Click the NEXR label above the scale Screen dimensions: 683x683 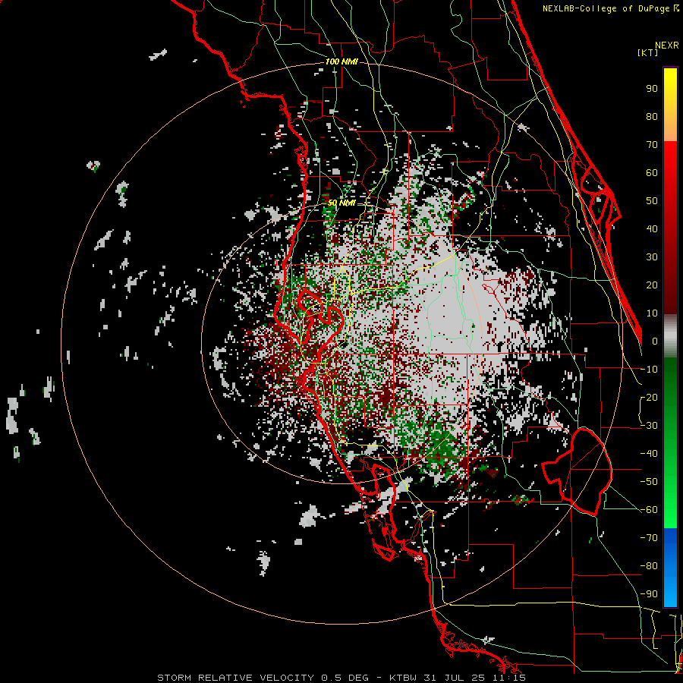coord(666,46)
